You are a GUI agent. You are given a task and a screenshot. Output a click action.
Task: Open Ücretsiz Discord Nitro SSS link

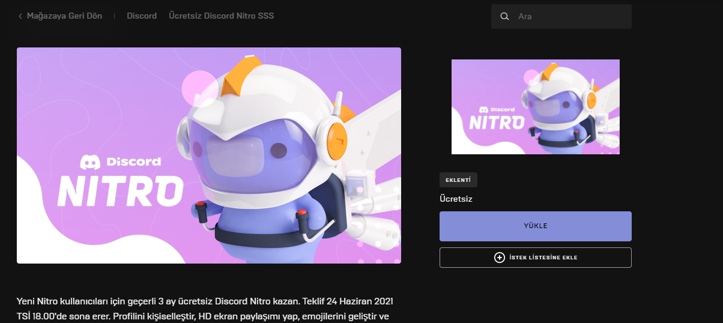tap(222, 16)
